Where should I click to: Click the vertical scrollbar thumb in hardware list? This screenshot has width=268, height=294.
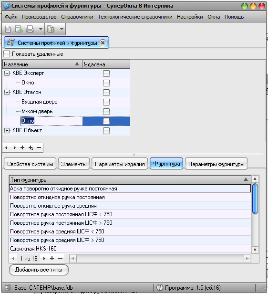(255, 199)
